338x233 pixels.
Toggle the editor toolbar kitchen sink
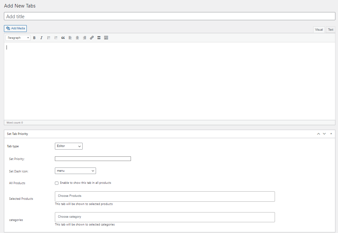tap(106, 38)
